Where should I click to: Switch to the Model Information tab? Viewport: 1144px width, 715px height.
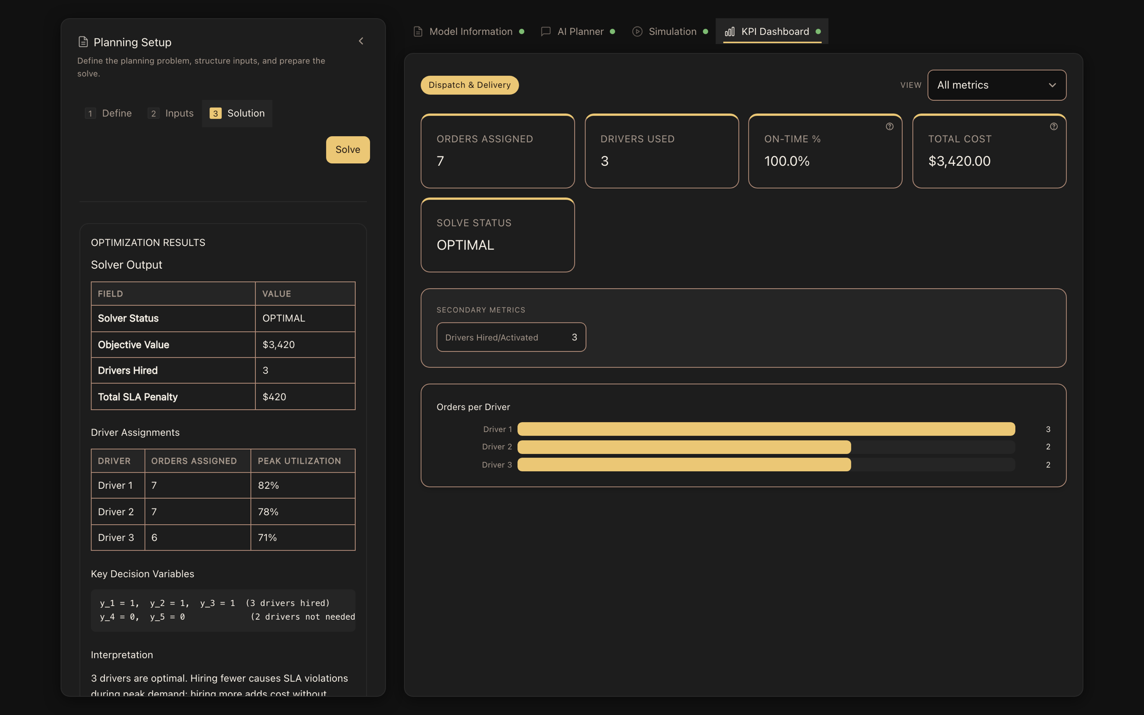pos(469,32)
